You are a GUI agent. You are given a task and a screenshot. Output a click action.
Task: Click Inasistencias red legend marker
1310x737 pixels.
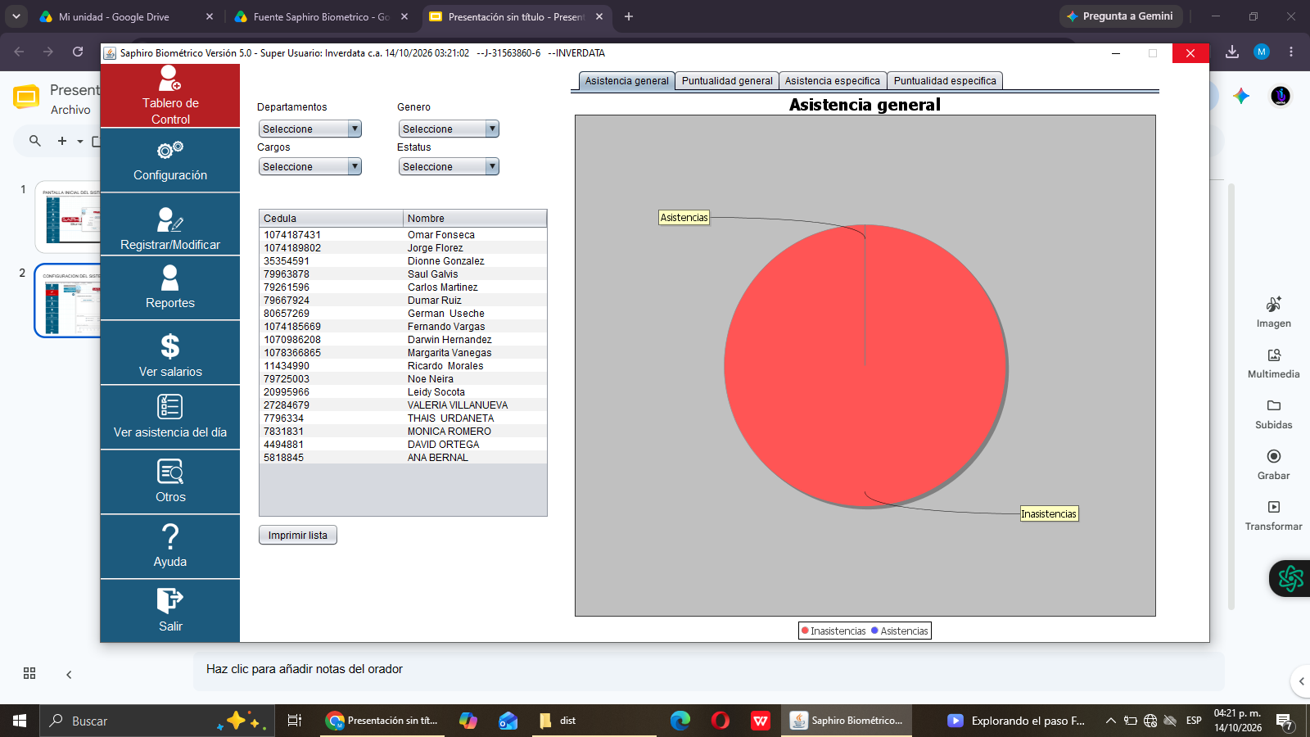point(806,631)
